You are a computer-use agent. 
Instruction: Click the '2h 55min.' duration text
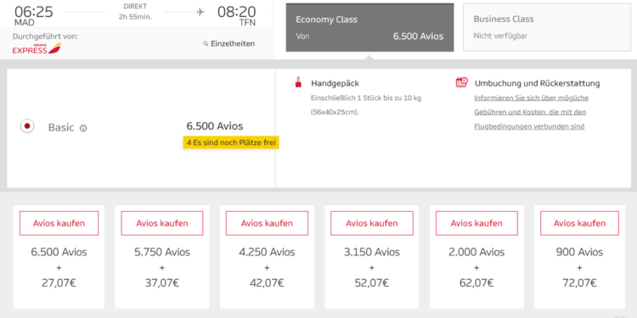coord(135,17)
